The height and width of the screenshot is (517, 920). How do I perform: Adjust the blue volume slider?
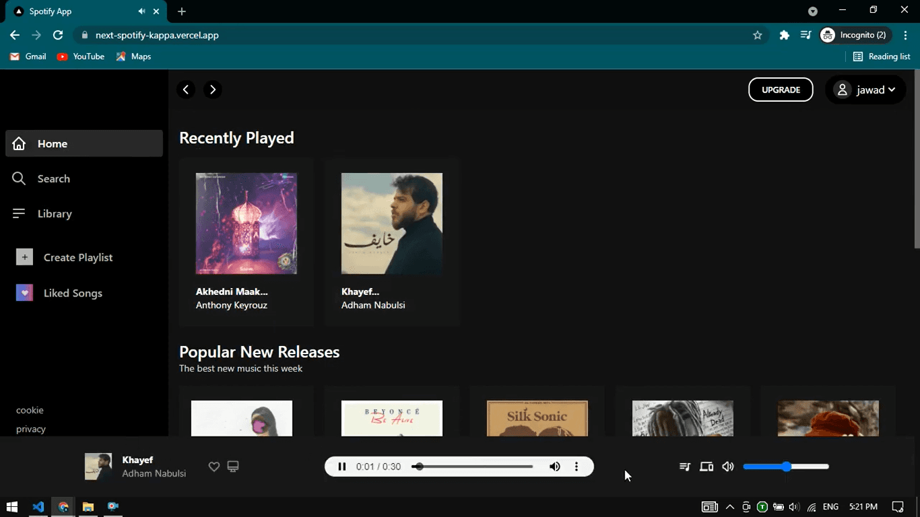pos(786,467)
